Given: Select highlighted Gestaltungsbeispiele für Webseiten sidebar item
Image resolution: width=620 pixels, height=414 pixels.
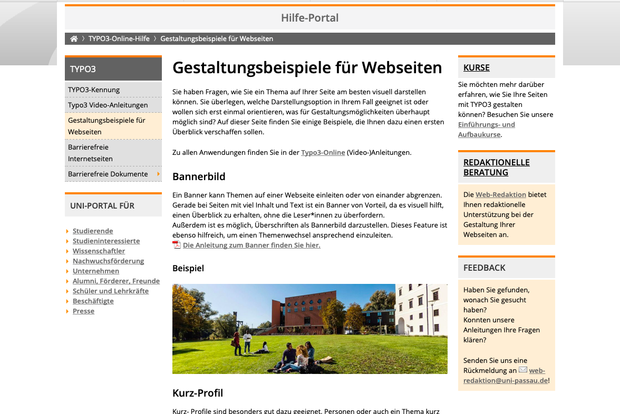Looking at the screenshot, I should tap(113, 126).
